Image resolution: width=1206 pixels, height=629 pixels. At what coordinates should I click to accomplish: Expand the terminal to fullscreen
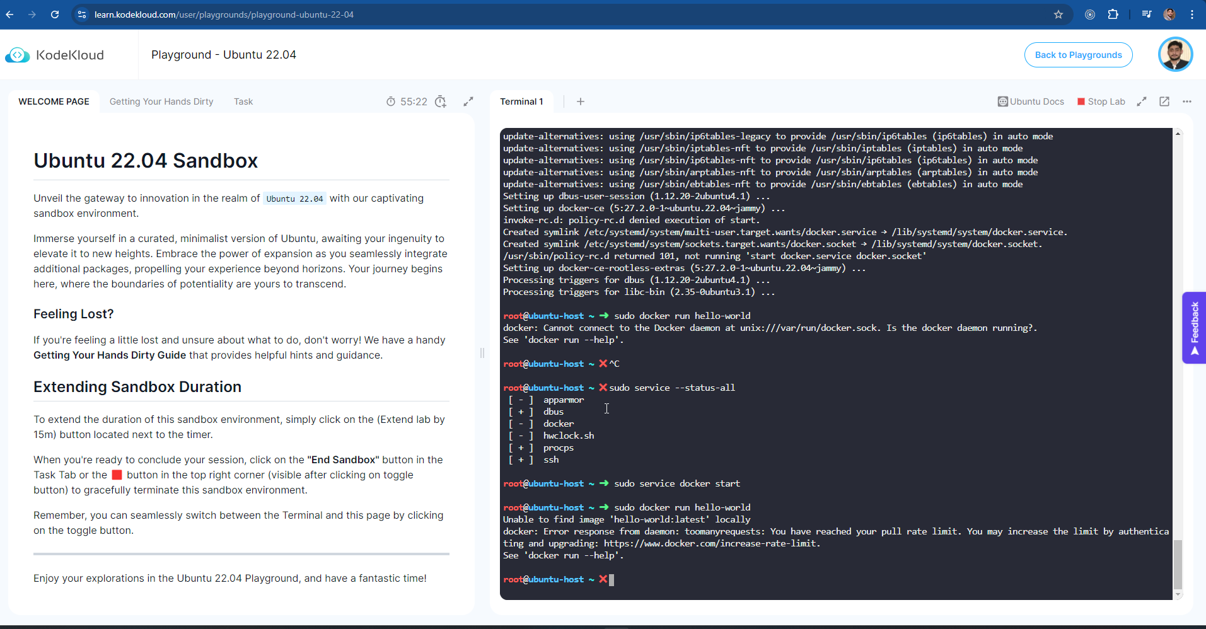click(1142, 101)
